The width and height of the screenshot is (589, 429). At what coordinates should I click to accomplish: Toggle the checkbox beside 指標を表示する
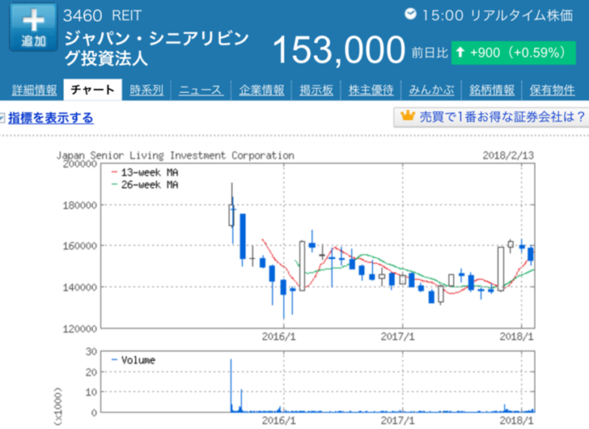click(2, 119)
